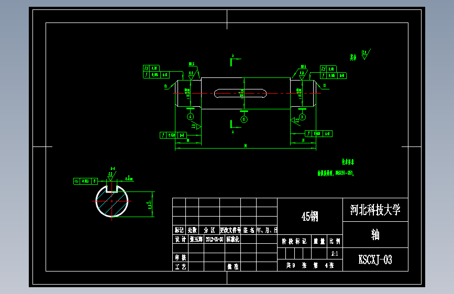Select the symmetry tolerance frame beside the section view
The image size is (454, 294).
click(85, 181)
